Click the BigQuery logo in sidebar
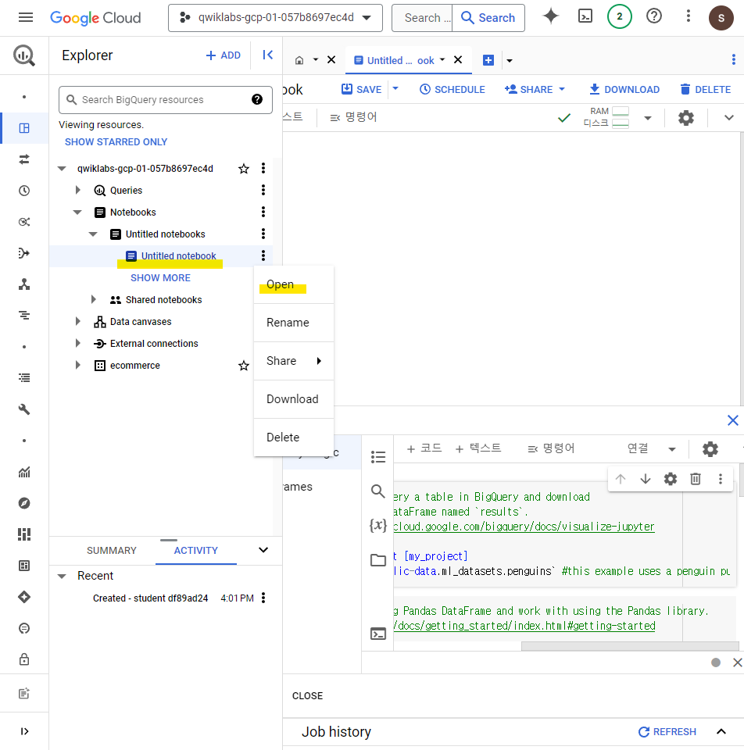 click(x=24, y=55)
